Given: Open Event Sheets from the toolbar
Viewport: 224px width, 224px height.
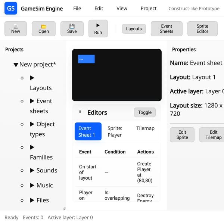Looking at the screenshot, I should [x=167, y=29].
